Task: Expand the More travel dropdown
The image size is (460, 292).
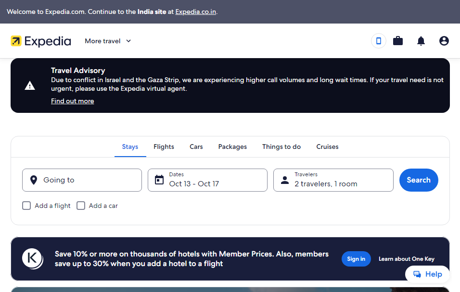Action: (107, 41)
